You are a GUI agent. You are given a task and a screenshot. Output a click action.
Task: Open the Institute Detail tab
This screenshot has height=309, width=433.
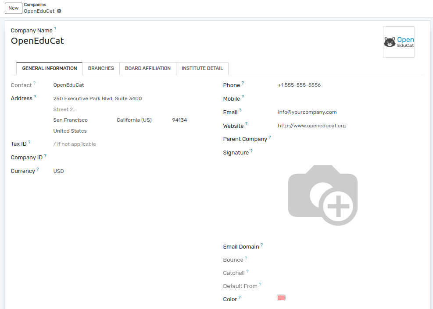tap(202, 68)
